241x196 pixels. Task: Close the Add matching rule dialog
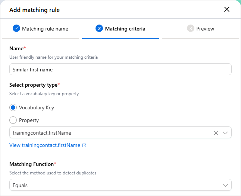tap(227, 10)
